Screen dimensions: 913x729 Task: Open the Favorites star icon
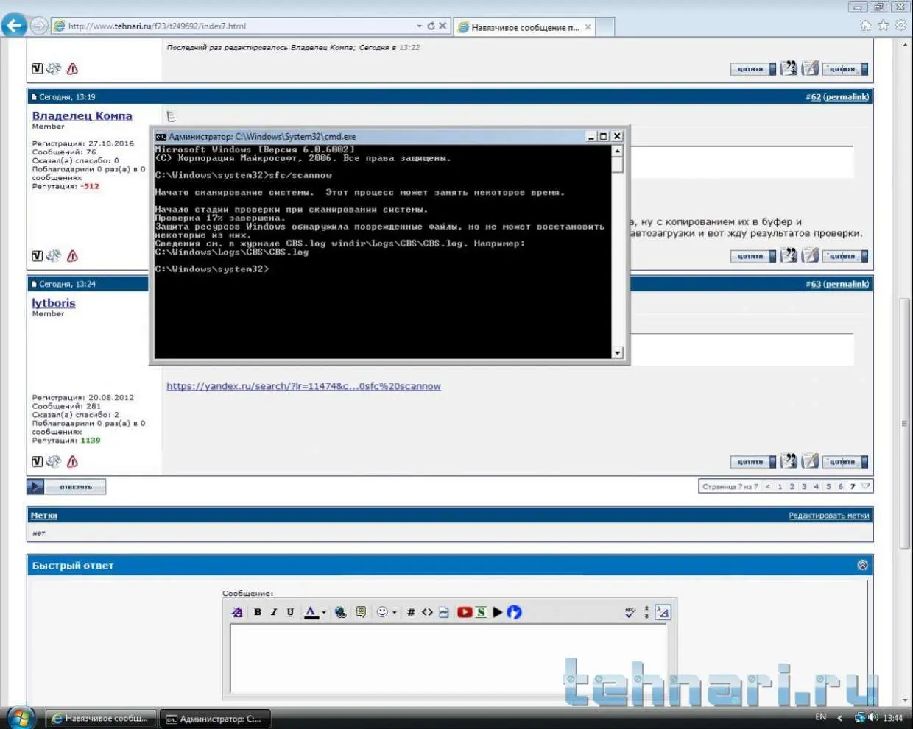click(x=884, y=26)
